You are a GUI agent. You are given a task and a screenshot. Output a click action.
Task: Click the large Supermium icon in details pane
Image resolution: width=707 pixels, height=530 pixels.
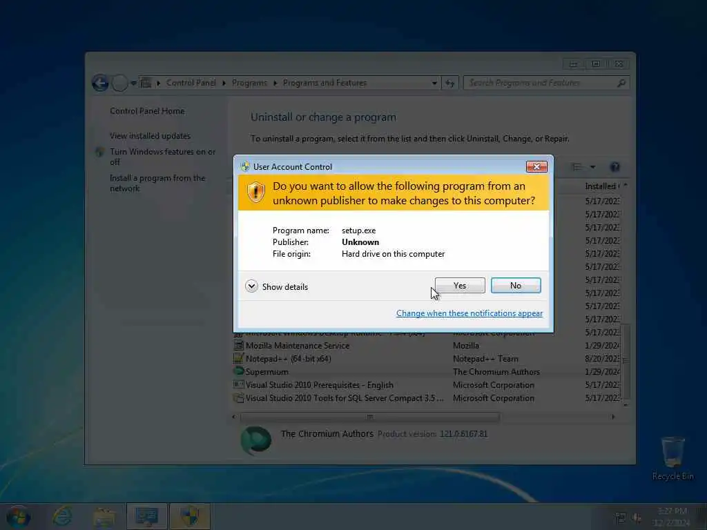click(255, 440)
